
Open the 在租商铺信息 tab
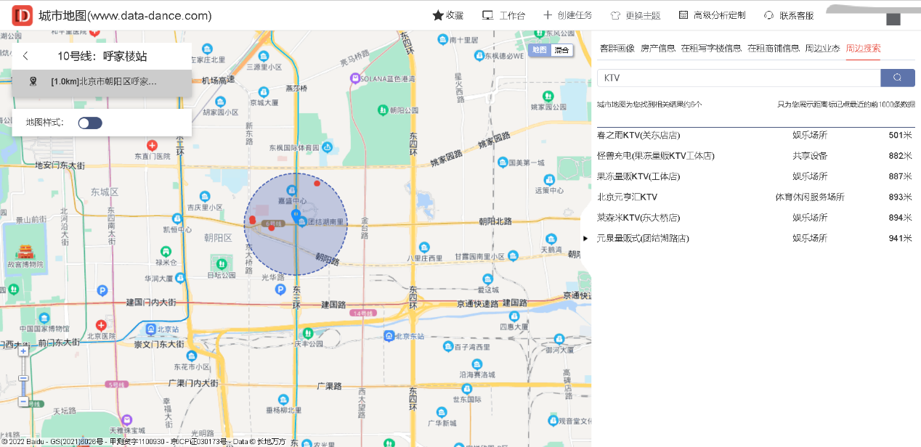pyautogui.click(x=774, y=49)
